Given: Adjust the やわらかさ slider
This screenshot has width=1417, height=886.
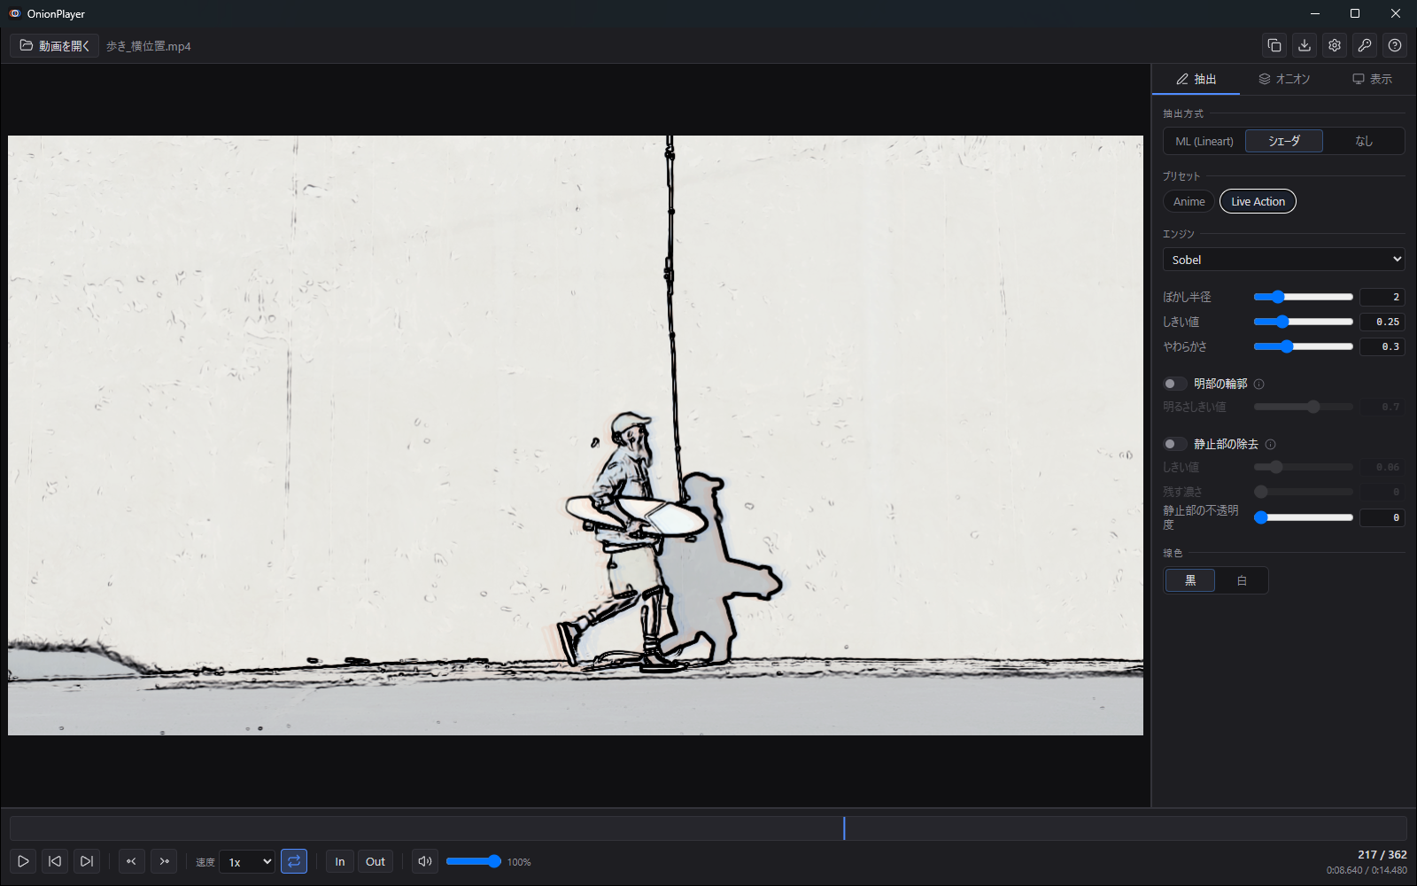Looking at the screenshot, I should click(x=1304, y=346).
